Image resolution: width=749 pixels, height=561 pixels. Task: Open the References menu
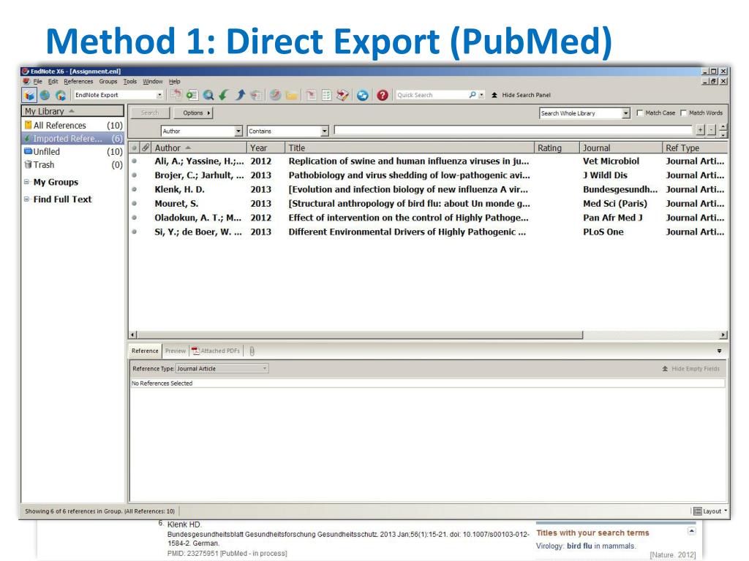(x=78, y=82)
